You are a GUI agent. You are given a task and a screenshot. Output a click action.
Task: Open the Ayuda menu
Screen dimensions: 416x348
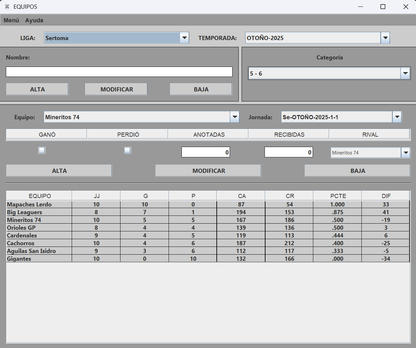34,20
